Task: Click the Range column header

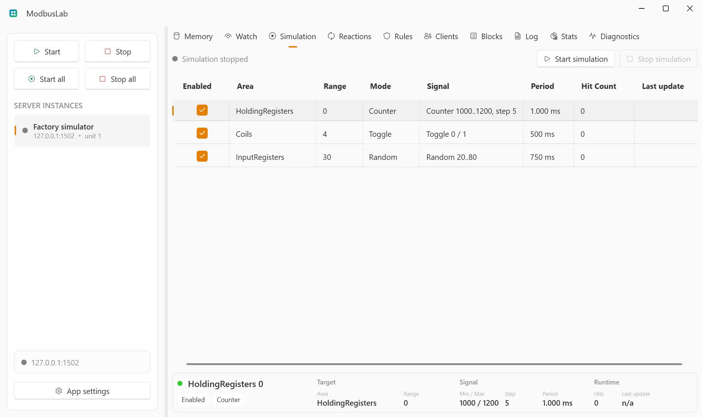Action: [335, 86]
